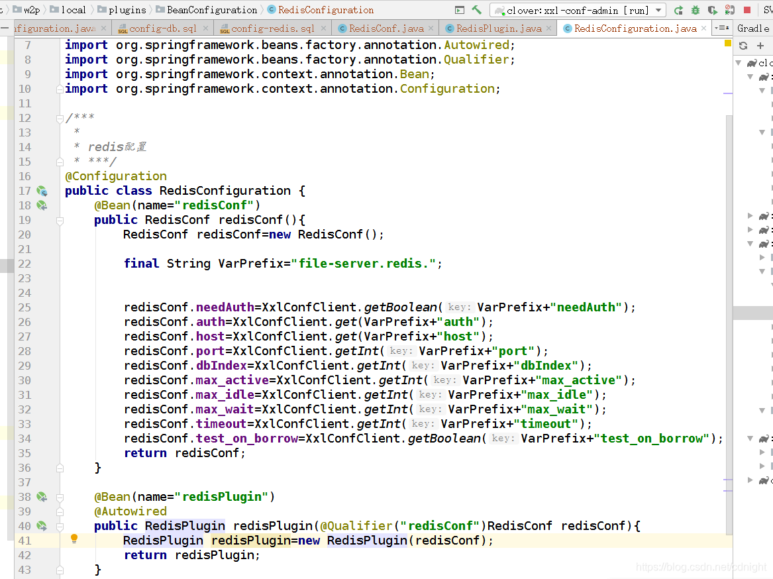Click "return redisPlugin;" on line 42
This screenshot has width=773, height=579.
pos(192,555)
